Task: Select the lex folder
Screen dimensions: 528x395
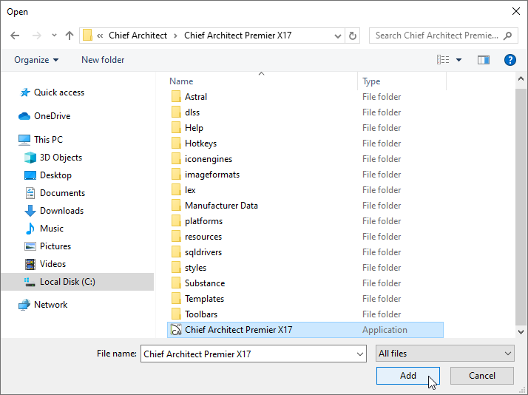Action: point(305,190)
